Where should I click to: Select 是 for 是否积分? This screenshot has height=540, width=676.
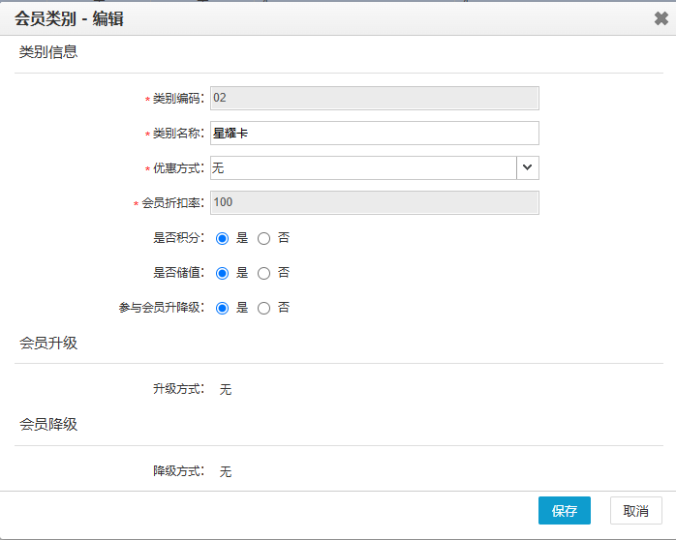(223, 238)
